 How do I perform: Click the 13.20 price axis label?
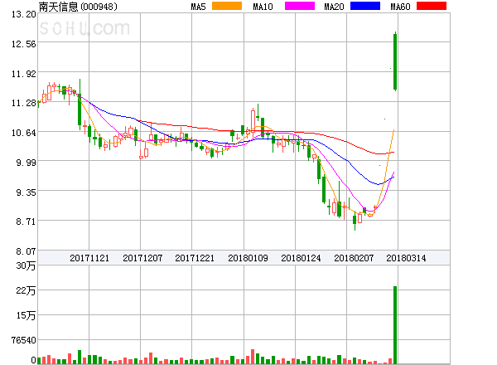[x=24, y=14]
